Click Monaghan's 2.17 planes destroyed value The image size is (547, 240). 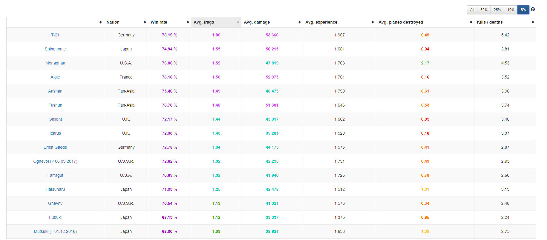coord(425,63)
